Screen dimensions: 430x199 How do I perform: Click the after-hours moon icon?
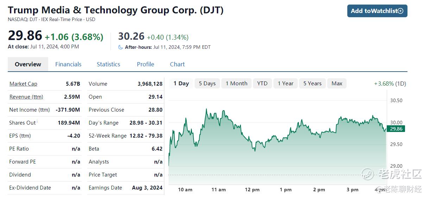point(121,47)
